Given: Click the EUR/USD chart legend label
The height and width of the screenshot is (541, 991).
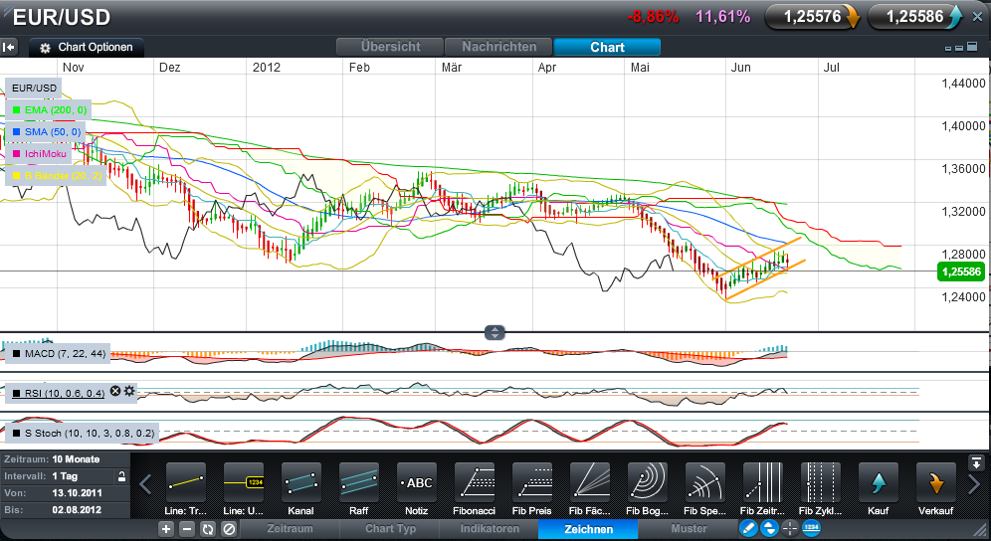Looking at the screenshot, I should pos(34,88).
